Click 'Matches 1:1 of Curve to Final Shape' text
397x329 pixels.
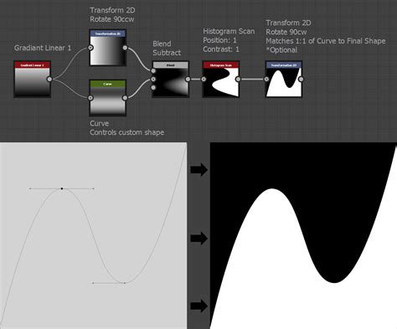(326, 41)
